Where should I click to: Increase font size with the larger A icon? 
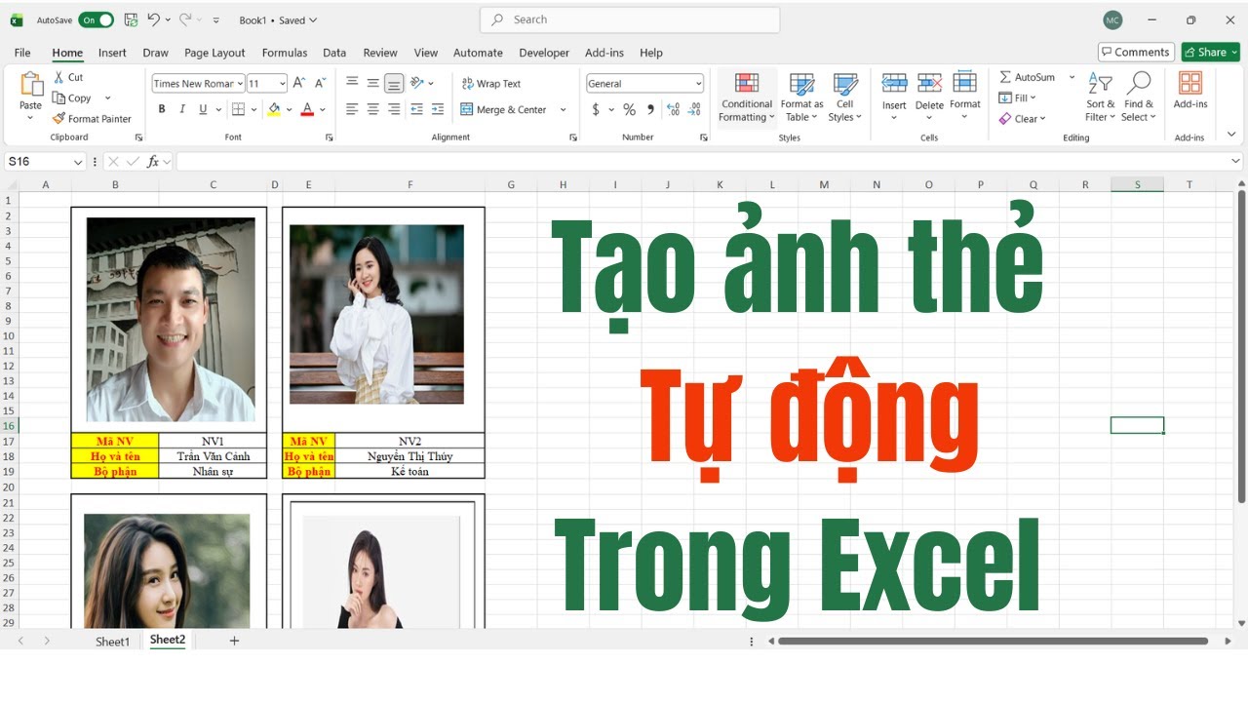299,84
